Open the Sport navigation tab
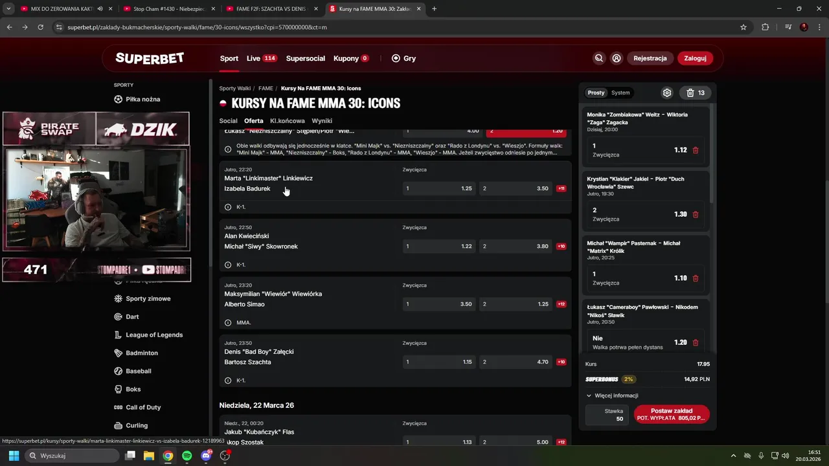Screen dimensions: 829x466 click(x=229, y=58)
